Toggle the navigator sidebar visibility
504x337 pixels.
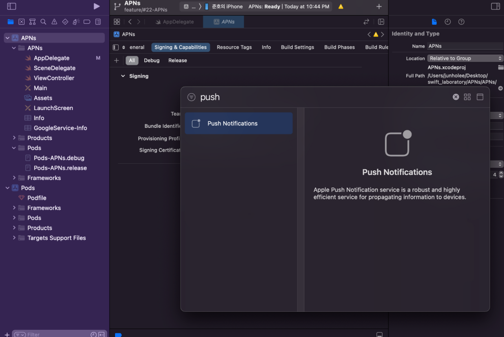point(11,6)
